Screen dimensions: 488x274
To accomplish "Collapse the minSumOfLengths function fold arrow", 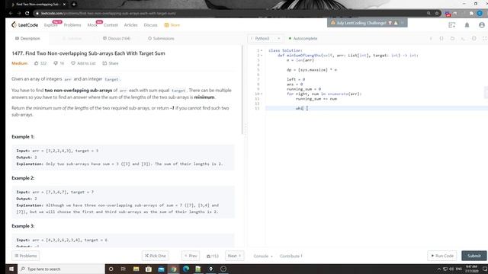I will pos(262,56).
